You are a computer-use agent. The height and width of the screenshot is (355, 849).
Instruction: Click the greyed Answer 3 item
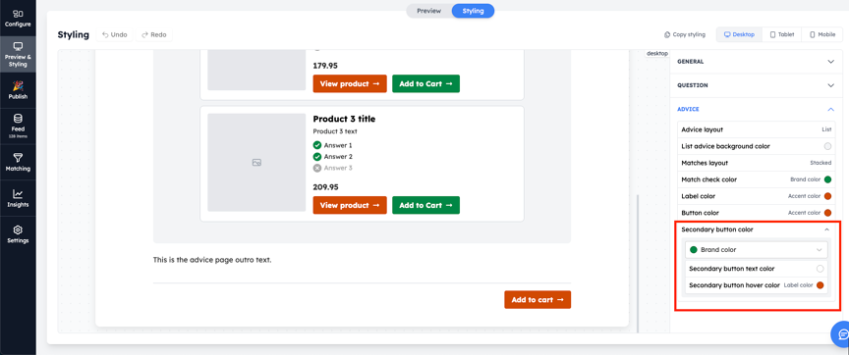click(x=332, y=168)
